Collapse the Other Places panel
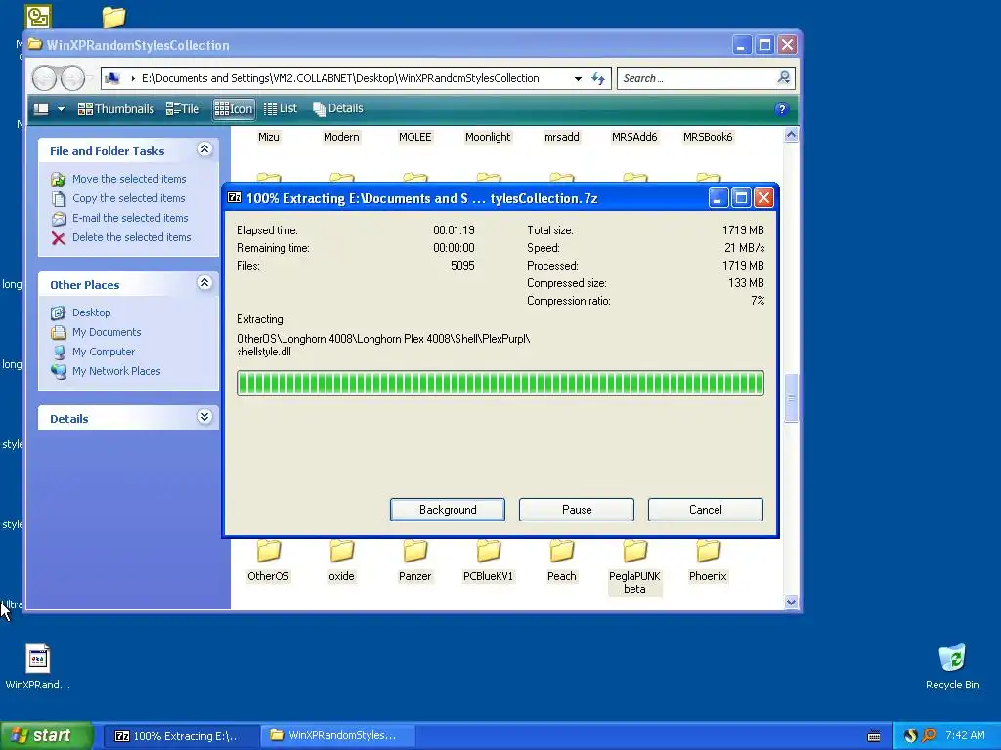 click(x=205, y=283)
